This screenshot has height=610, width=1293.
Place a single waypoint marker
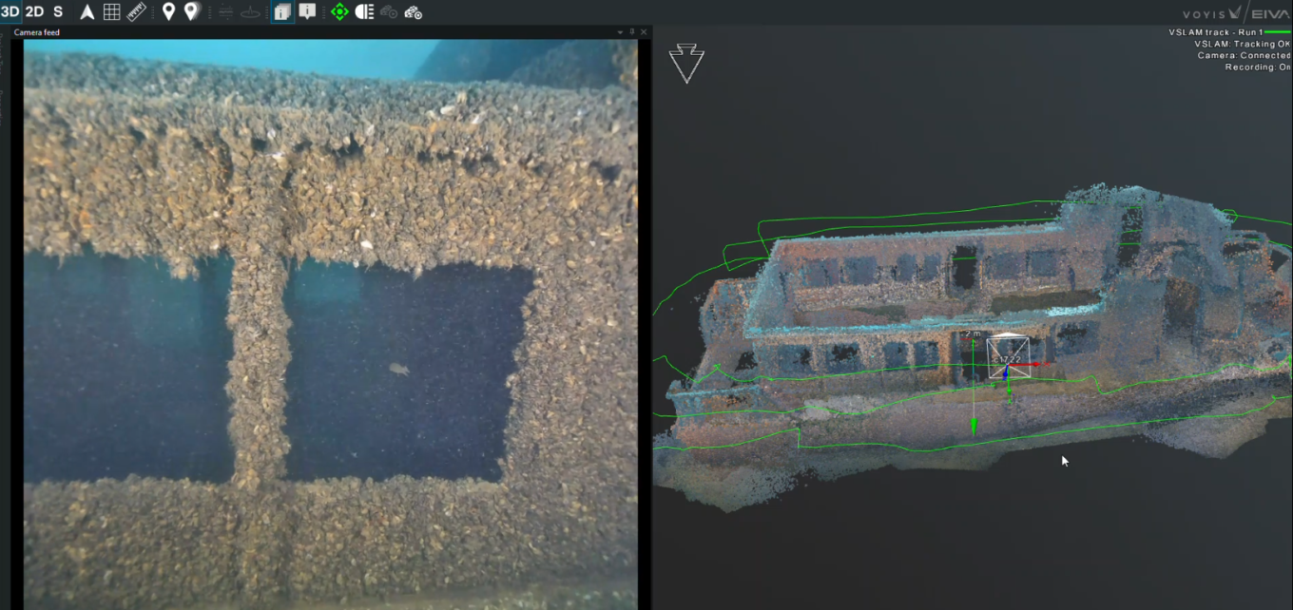tap(168, 12)
